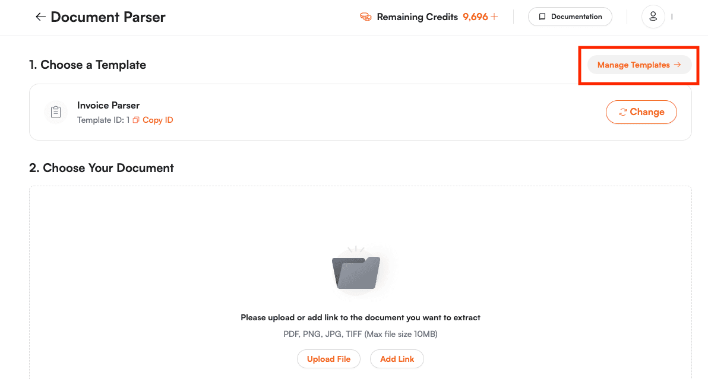The image size is (708, 379).
Task: Click the orange coins credits icon
Action: [366, 17]
